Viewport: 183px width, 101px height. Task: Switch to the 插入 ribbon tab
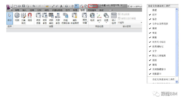[24, 10]
